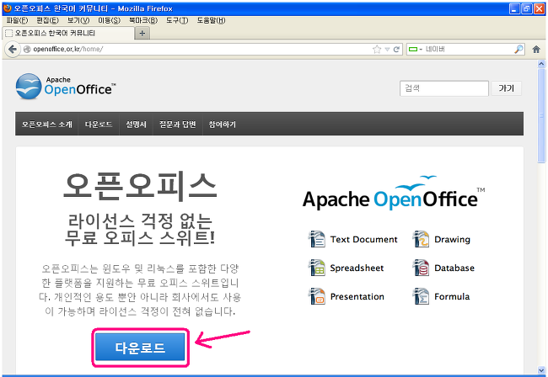Click the Database icon
The width and height of the screenshot is (548, 377).
click(x=421, y=268)
